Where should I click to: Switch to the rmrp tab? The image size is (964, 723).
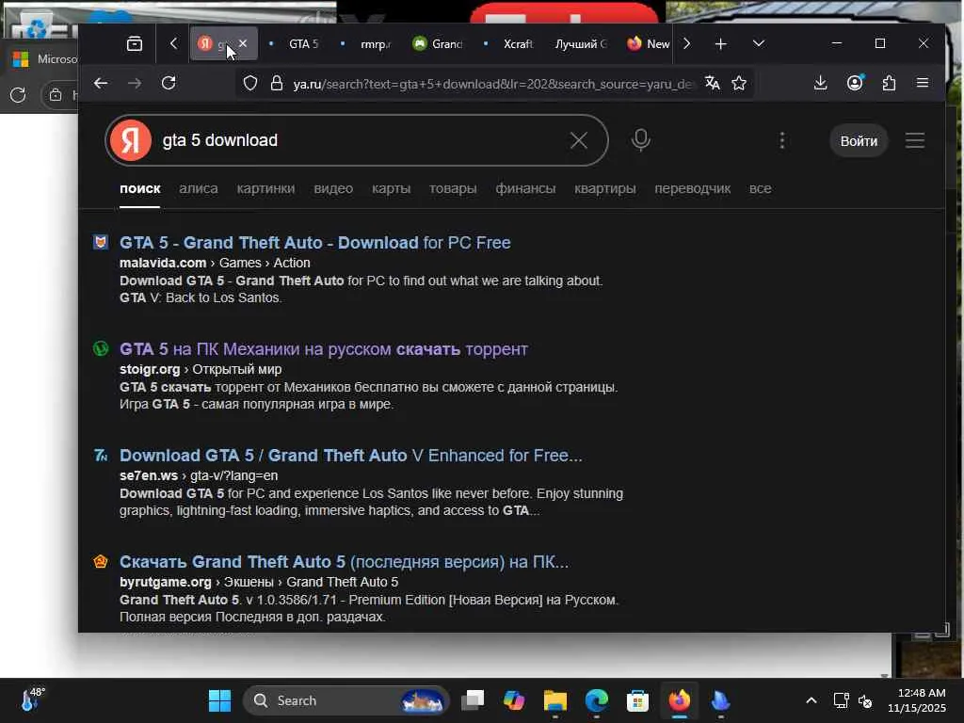(x=367, y=43)
